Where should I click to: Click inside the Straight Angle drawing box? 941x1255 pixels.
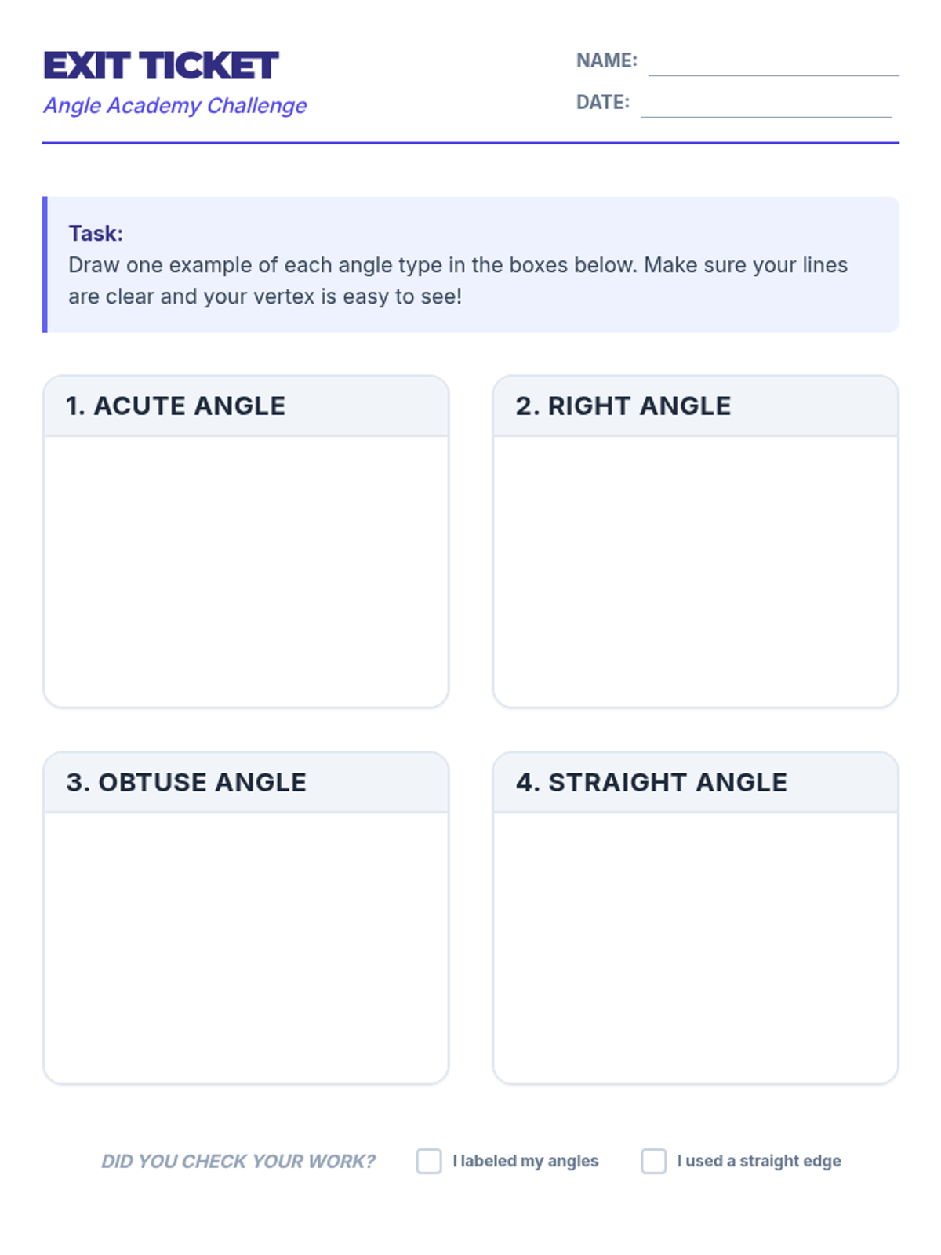click(x=696, y=948)
